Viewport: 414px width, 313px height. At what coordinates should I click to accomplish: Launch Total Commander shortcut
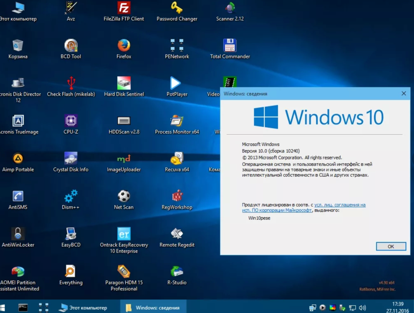tap(230, 49)
